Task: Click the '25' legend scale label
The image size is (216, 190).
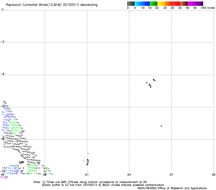Action: pyautogui.click(x=165, y=8)
